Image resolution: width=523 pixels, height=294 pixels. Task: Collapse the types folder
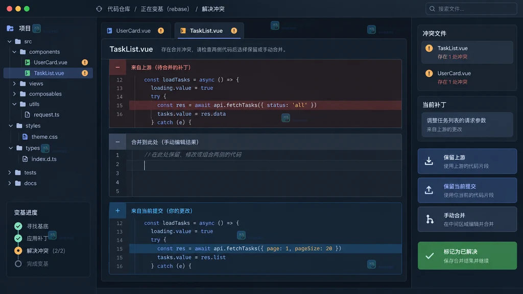11,148
